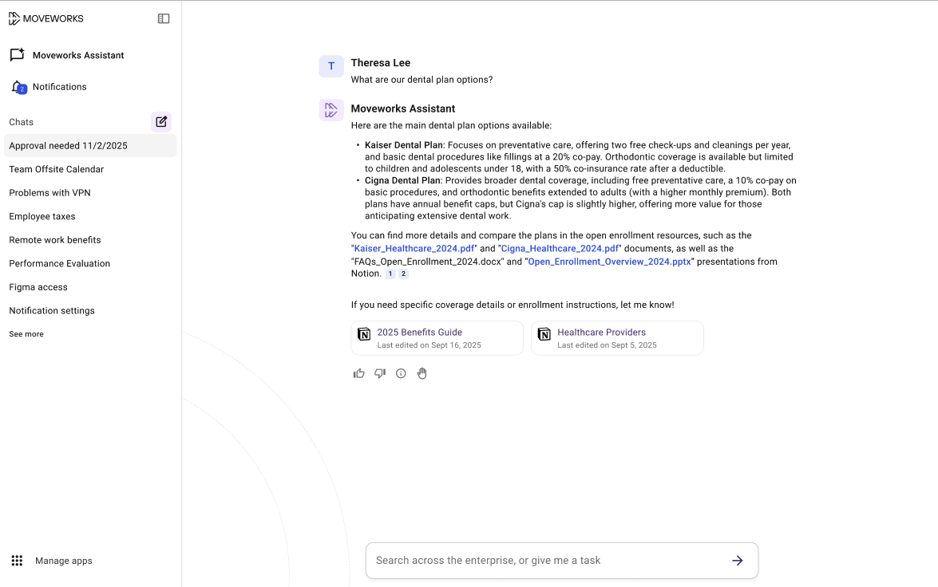Give thumbs down to the response
Viewport: 938px width, 587px height.
pyautogui.click(x=380, y=373)
